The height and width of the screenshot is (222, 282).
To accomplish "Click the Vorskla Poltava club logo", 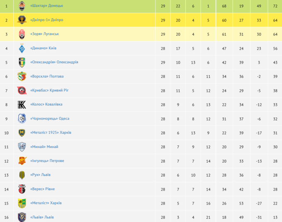I will pos(22,77).
